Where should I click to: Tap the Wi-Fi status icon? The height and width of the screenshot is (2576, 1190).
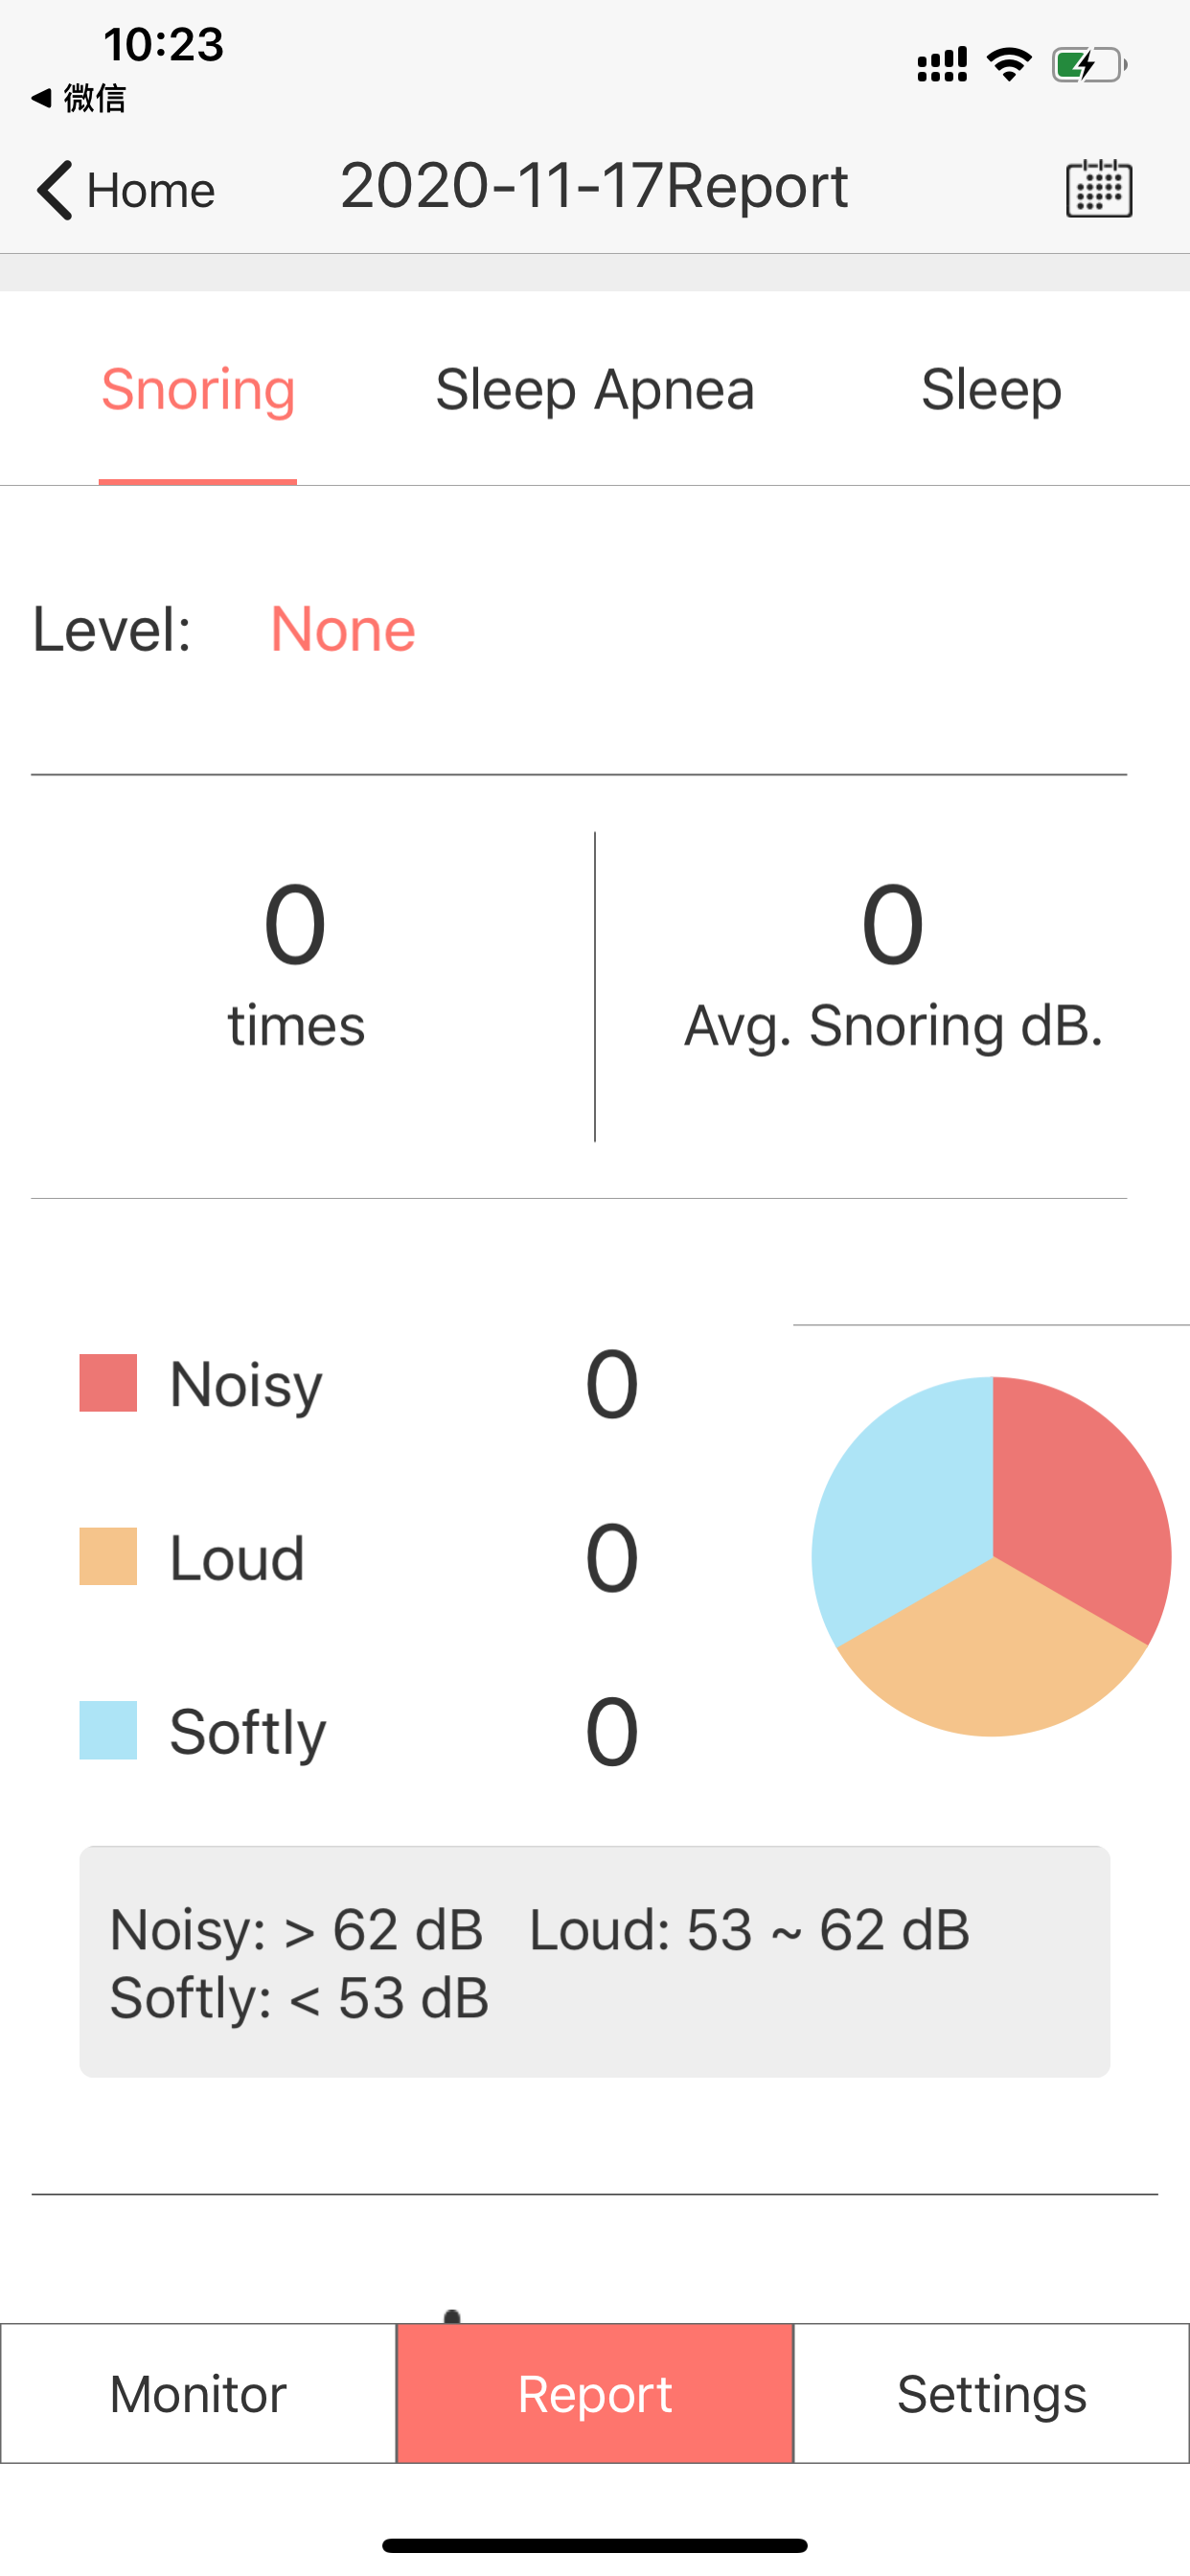coord(1008,65)
